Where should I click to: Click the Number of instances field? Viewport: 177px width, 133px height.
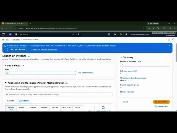pyautogui.click(x=145, y=65)
